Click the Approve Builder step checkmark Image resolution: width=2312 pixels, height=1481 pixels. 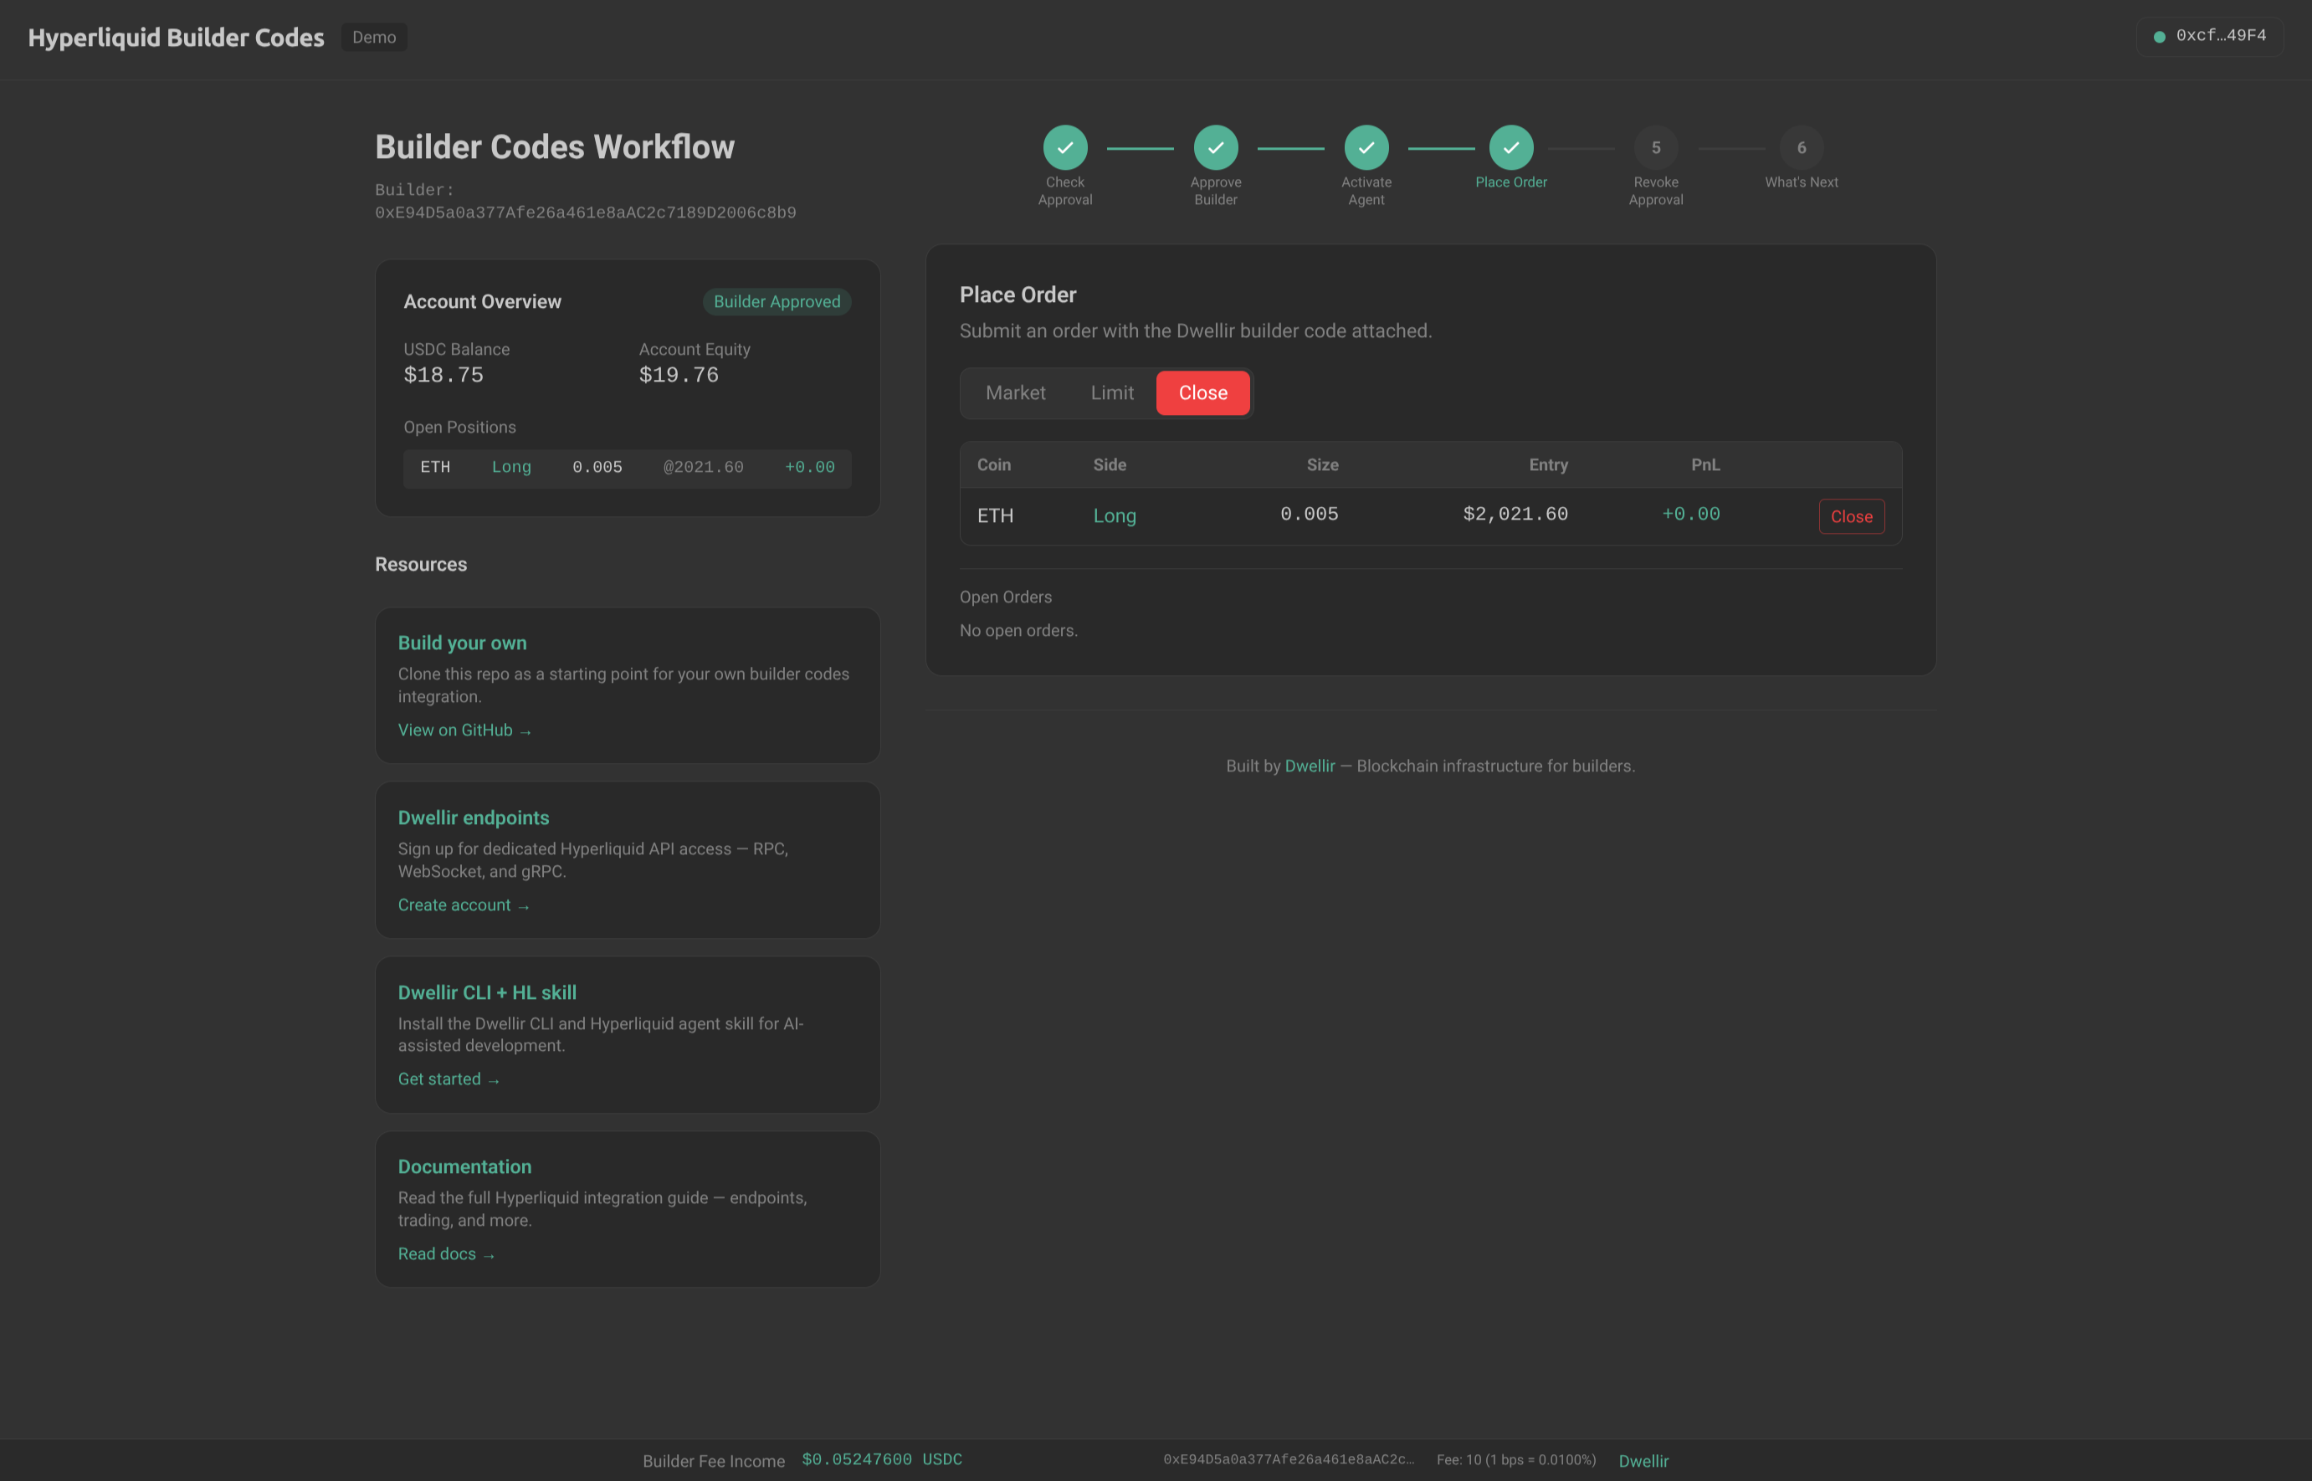tap(1216, 147)
